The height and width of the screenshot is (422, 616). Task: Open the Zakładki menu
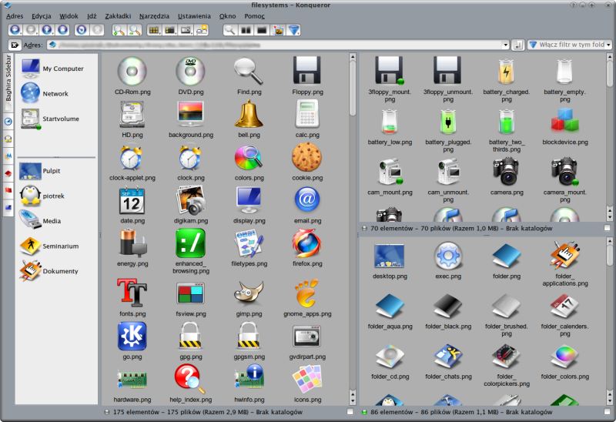(118, 16)
